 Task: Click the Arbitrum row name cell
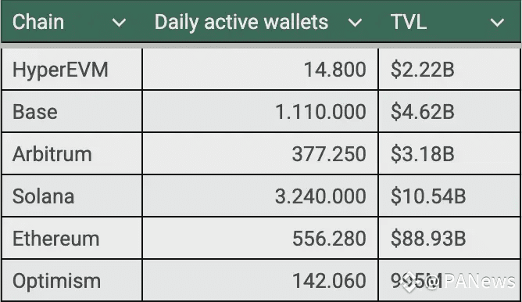coord(72,153)
